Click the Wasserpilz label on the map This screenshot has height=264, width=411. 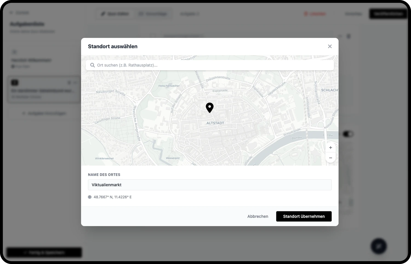[173, 158]
